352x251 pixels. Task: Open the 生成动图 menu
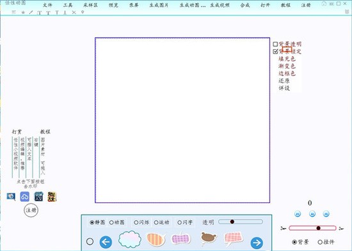(193, 5)
